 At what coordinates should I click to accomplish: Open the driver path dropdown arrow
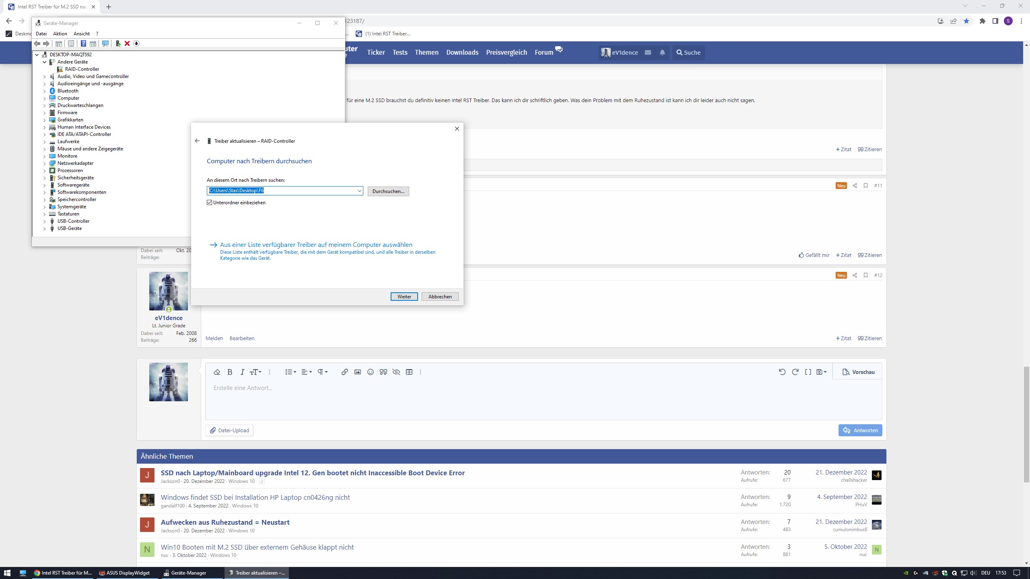coord(359,191)
